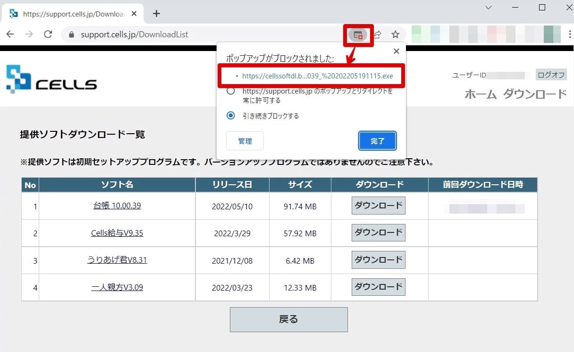The width and height of the screenshot is (574, 352).
Task: Click release date 2022/03/23 cell
Action: pos(232,288)
